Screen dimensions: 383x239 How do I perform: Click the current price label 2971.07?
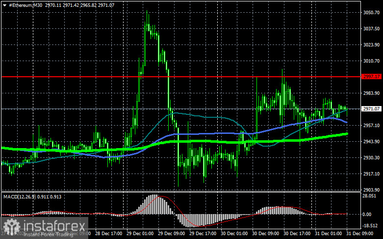click(372, 109)
